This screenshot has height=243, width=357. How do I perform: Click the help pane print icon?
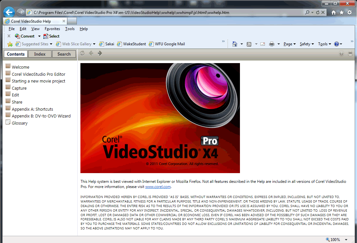[350, 53]
